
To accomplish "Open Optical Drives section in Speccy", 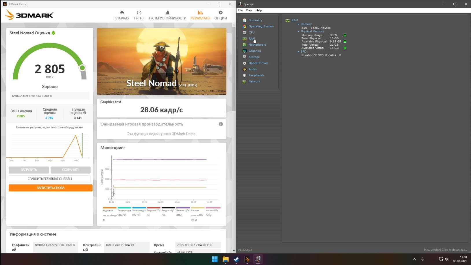I will click(x=258, y=63).
